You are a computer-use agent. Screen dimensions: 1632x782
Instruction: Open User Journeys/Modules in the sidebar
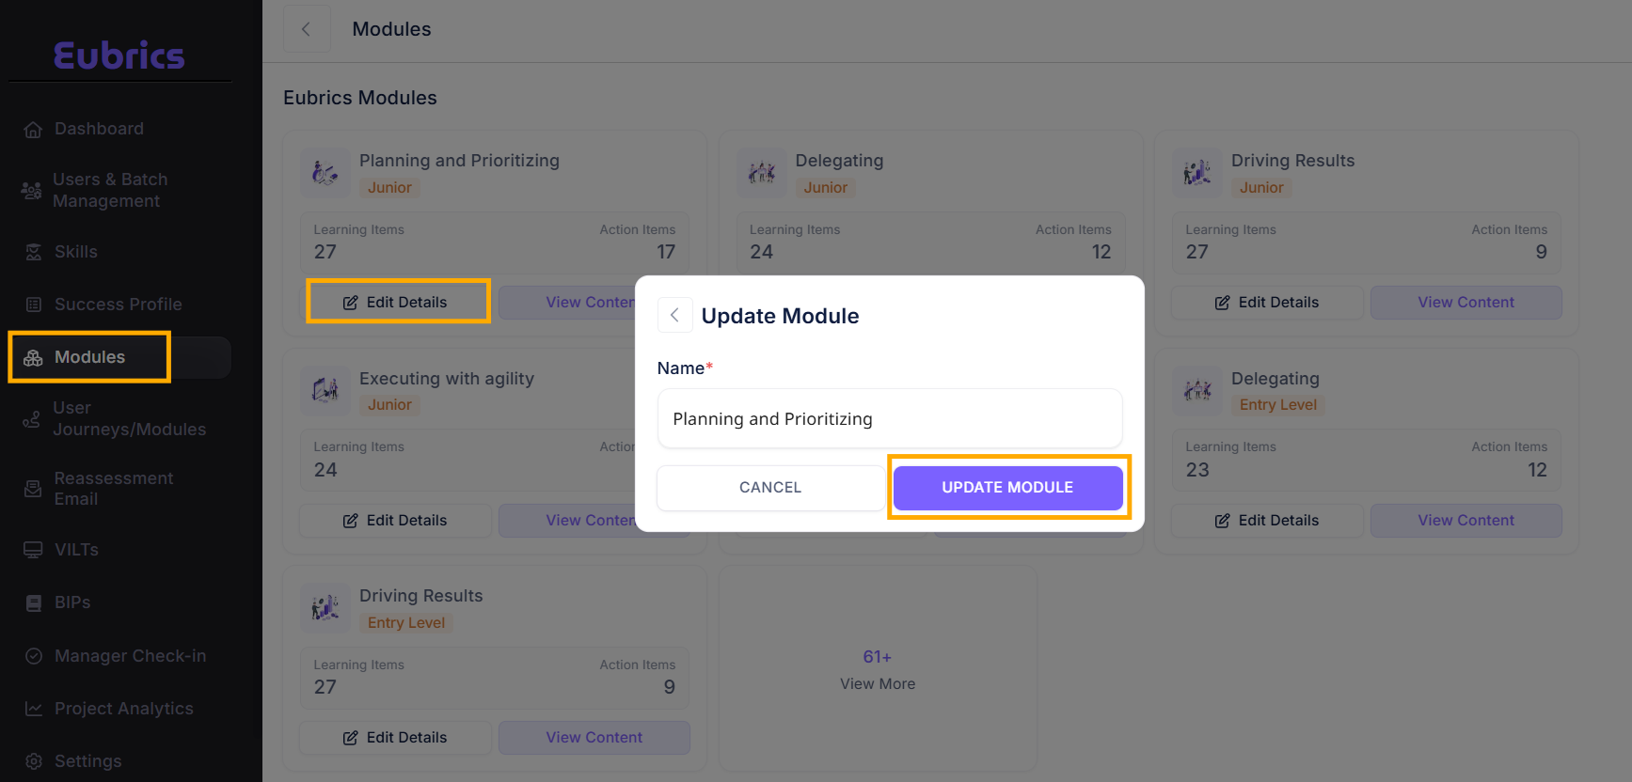pyautogui.click(x=128, y=419)
